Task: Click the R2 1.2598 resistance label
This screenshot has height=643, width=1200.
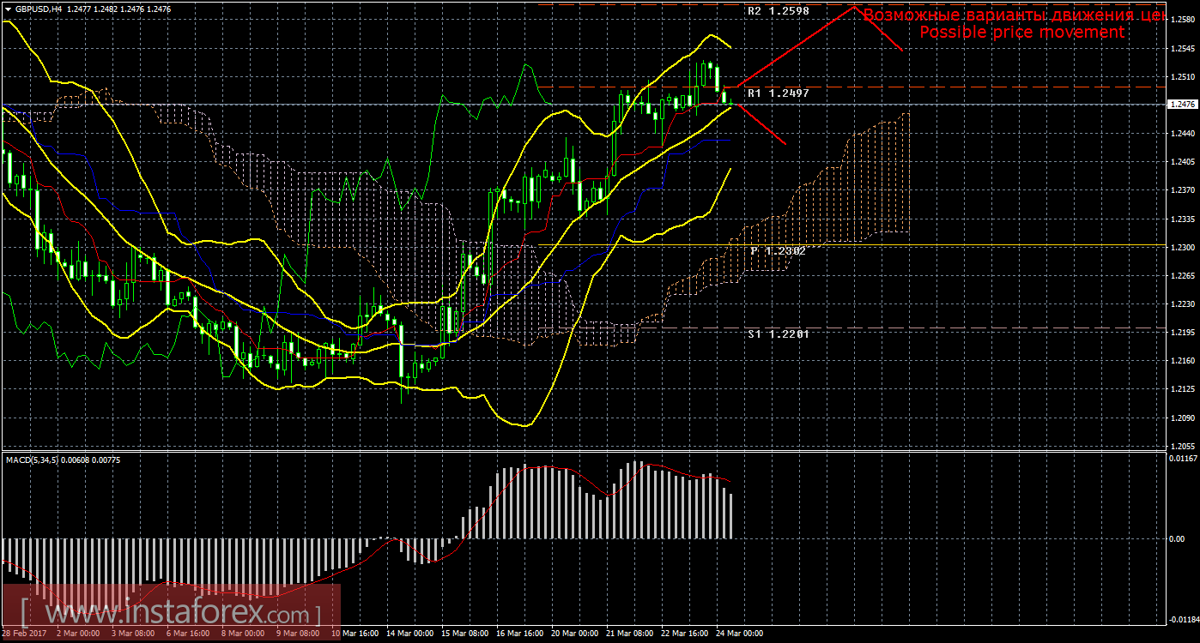Action: 778,12
